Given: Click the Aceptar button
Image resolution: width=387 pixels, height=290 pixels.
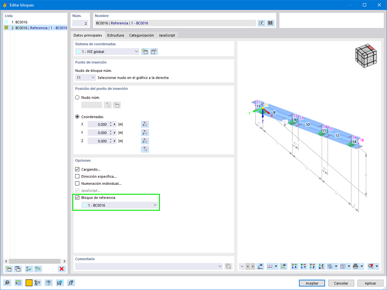Looking at the screenshot, I should click(312, 283).
